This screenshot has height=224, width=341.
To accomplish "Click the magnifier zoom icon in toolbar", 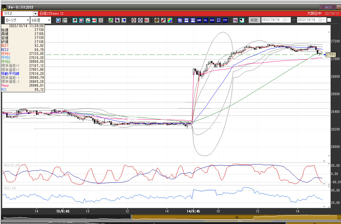I will (x=58, y=20).
